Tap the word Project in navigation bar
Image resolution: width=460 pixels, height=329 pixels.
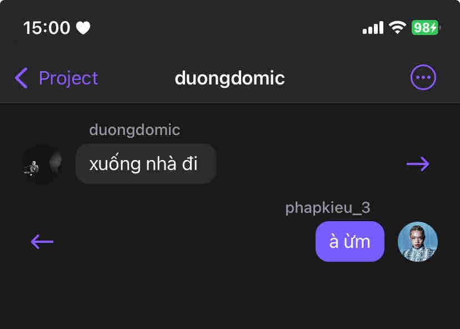coord(68,78)
